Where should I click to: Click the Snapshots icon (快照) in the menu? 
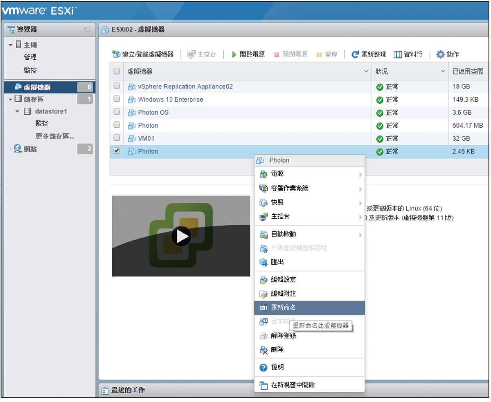coord(264,202)
